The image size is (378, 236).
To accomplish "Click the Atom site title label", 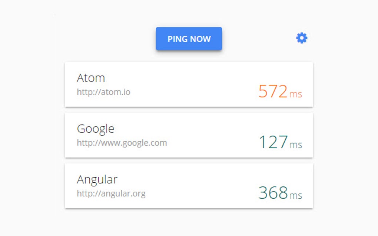I will (x=91, y=78).
